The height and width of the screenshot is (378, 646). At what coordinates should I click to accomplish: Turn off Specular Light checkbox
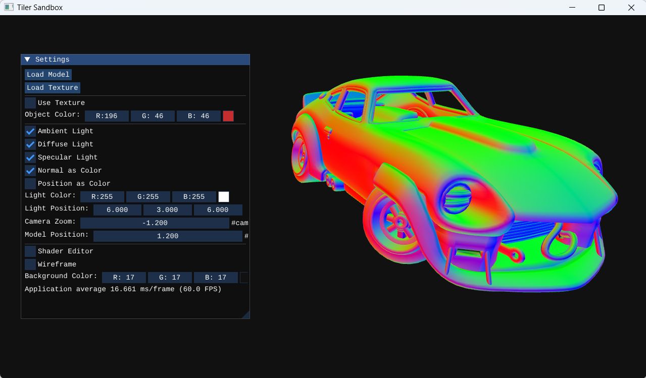[x=30, y=157]
